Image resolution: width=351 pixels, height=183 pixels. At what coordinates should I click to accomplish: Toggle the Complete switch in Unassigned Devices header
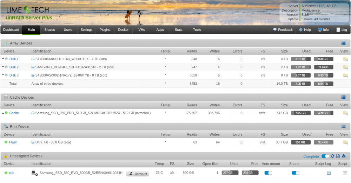click(x=325, y=156)
